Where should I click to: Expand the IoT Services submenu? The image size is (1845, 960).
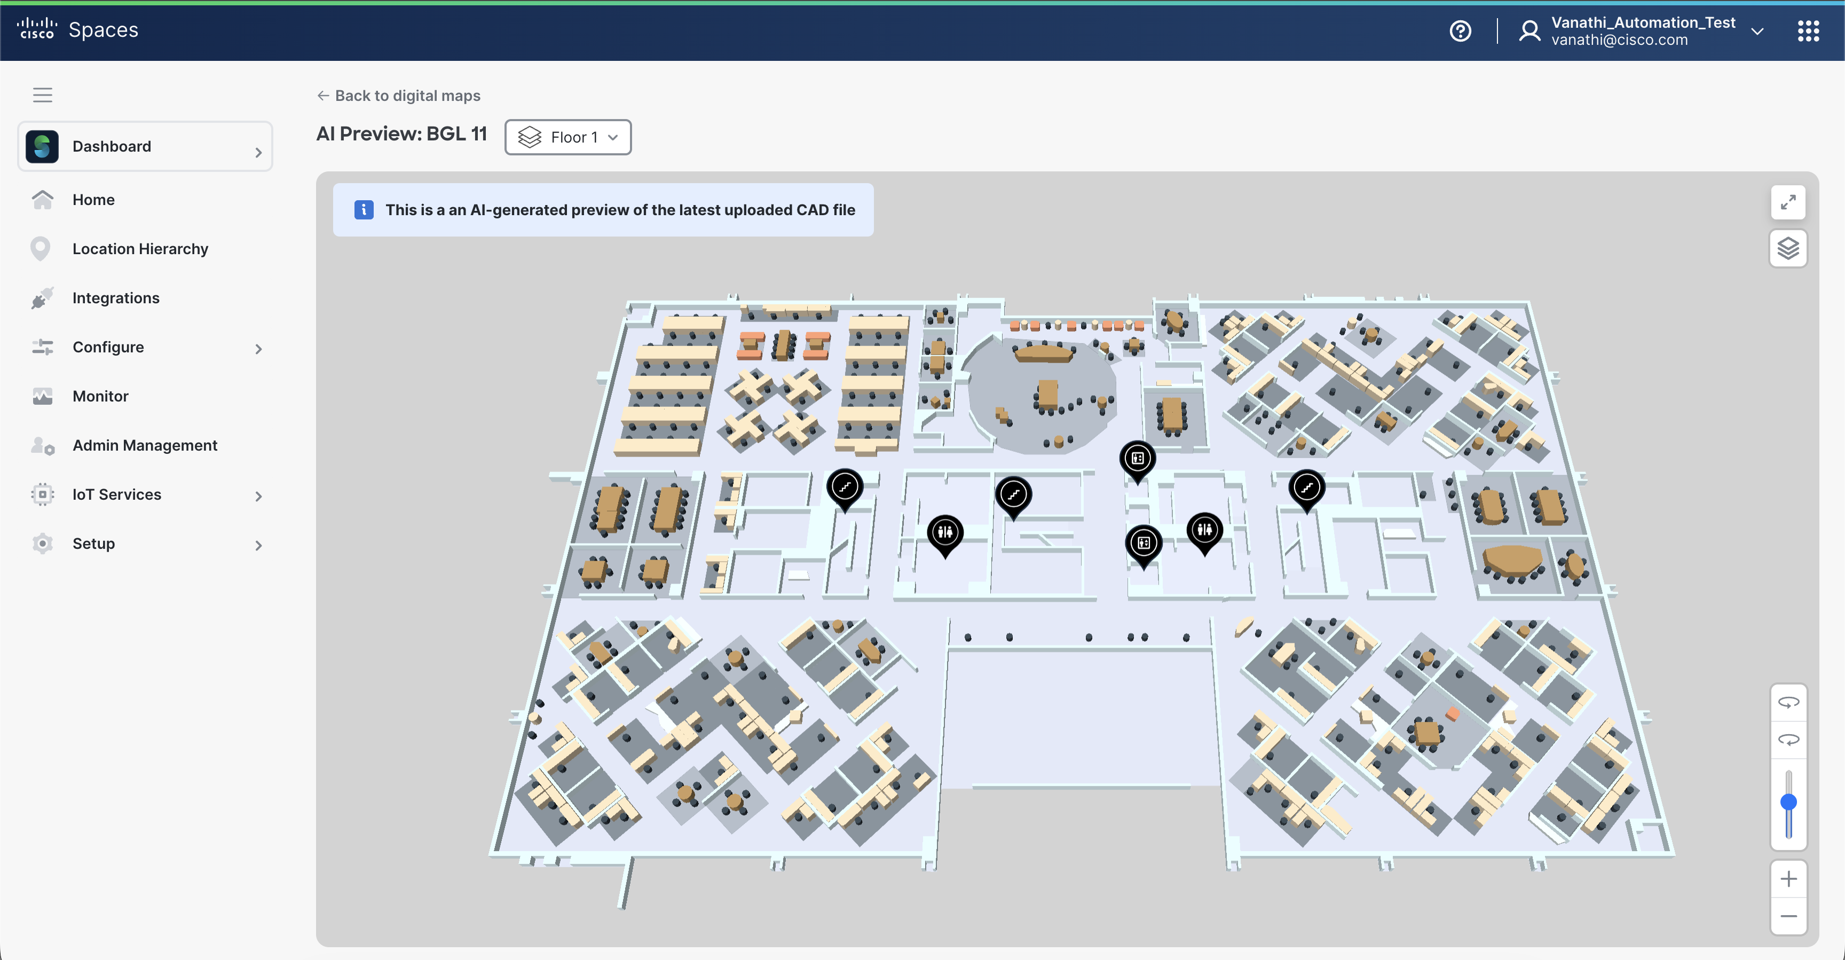[x=258, y=496]
